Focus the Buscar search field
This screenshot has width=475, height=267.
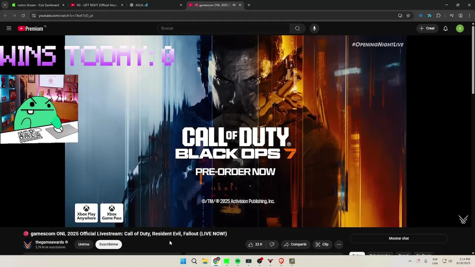(224, 28)
